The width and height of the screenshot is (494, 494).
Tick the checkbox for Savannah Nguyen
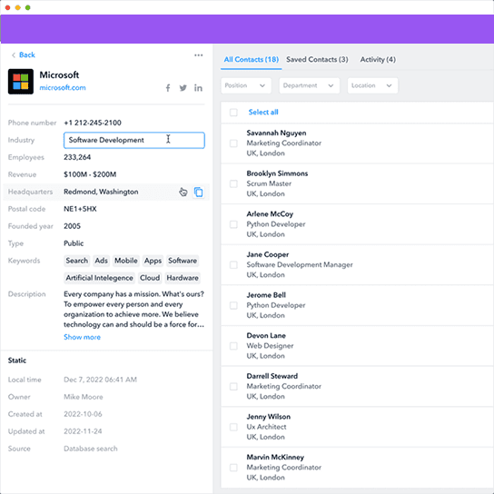click(233, 143)
